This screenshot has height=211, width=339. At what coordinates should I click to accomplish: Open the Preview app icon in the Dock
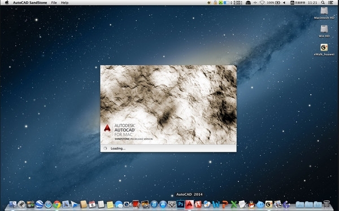[278, 204]
